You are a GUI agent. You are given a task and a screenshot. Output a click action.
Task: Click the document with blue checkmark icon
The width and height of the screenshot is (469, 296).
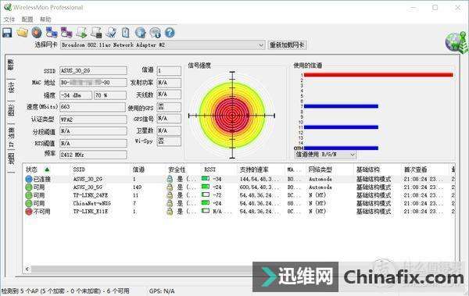[111, 32]
